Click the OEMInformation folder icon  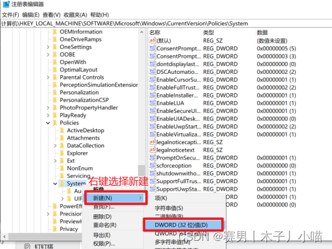pyautogui.click(x=55, y=32)
